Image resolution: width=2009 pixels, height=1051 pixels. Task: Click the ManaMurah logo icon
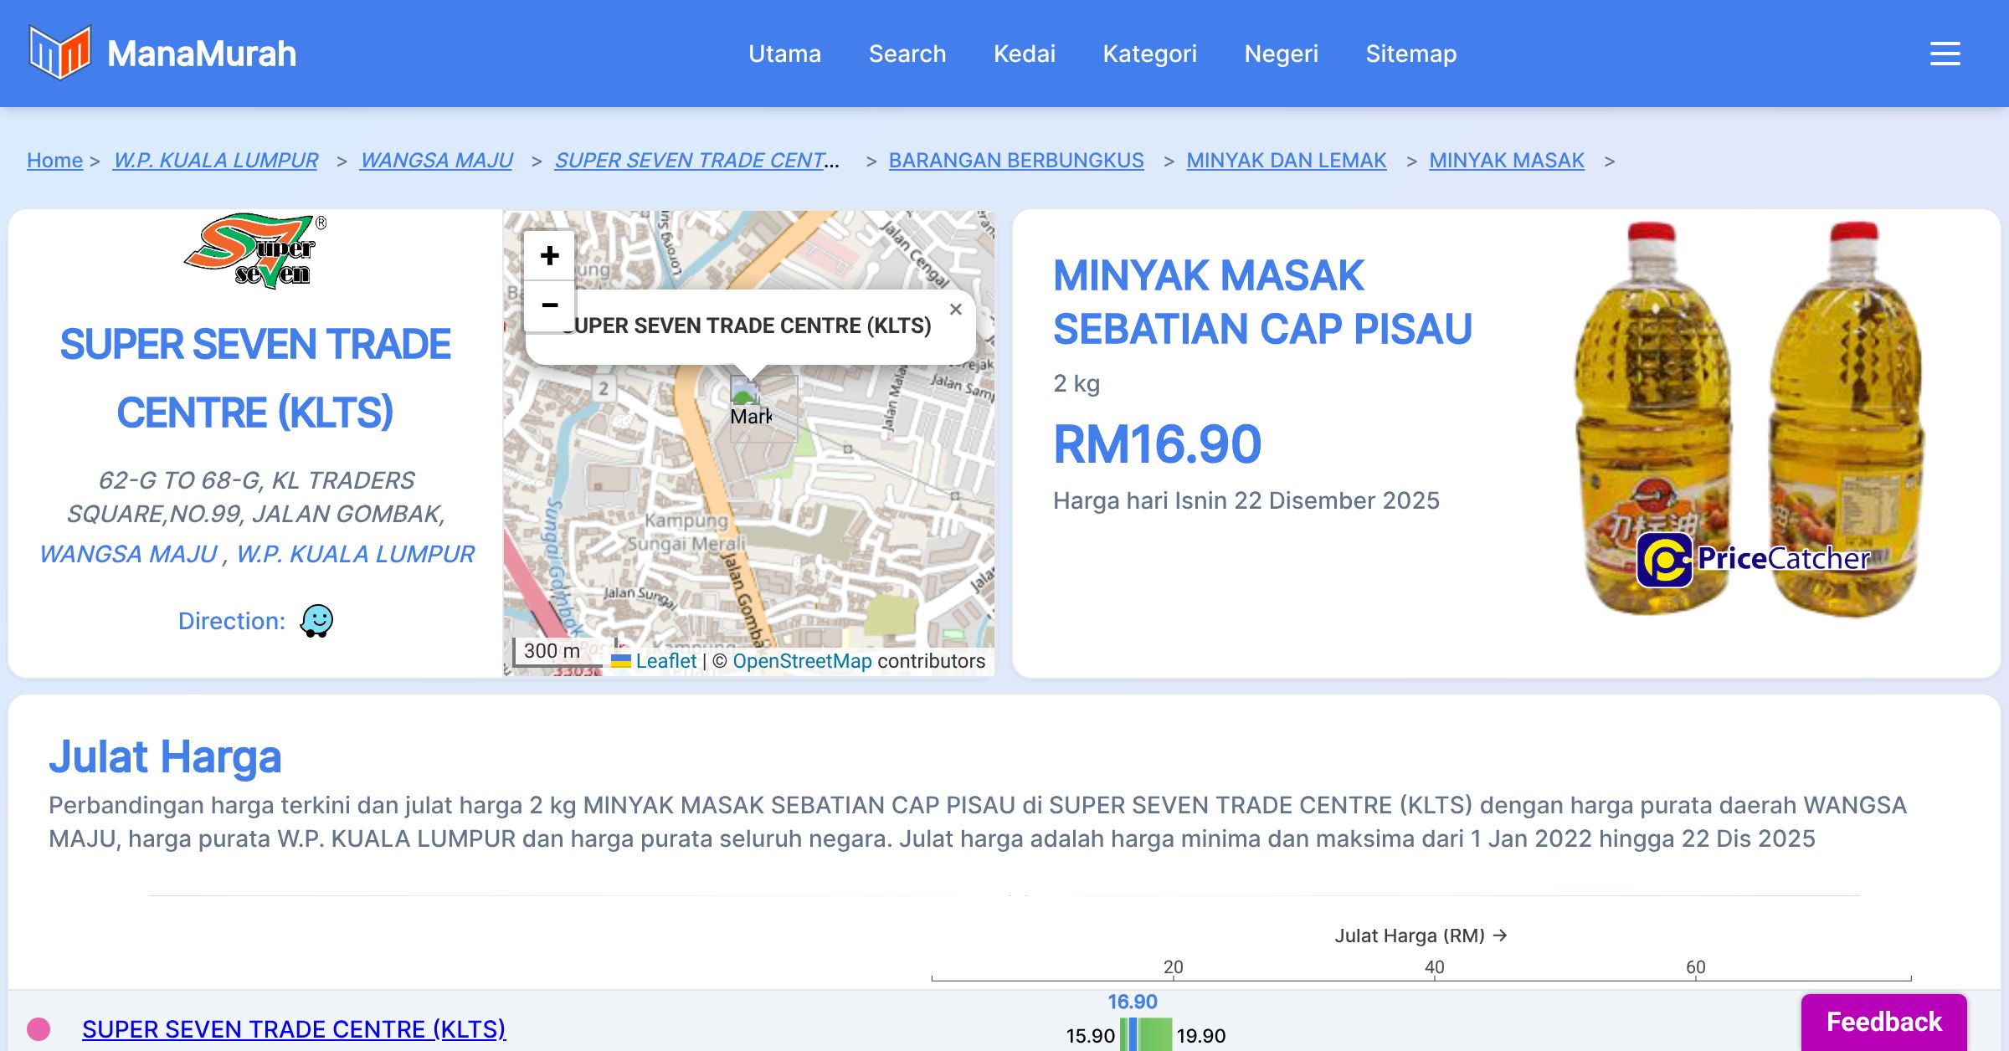coord(59,53)
